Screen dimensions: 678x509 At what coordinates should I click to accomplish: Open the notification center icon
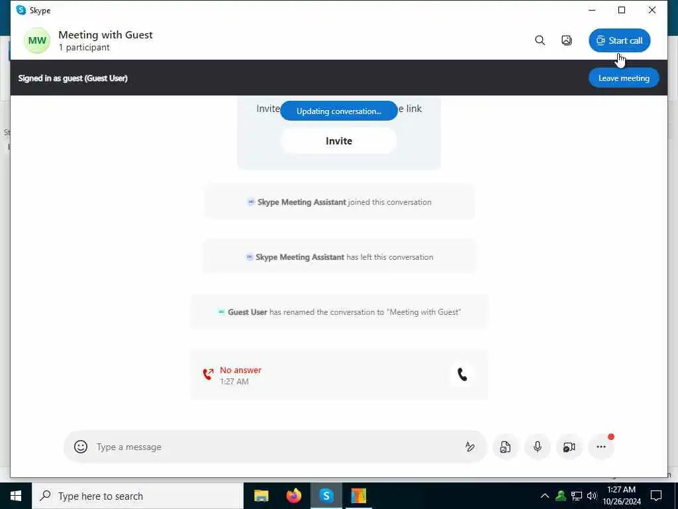click(656, 496)
